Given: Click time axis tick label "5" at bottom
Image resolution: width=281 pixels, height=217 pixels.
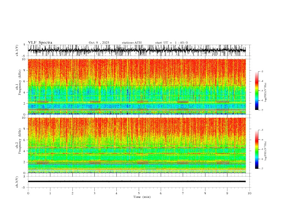Looking at the screenshot, I should pos(139,193).
